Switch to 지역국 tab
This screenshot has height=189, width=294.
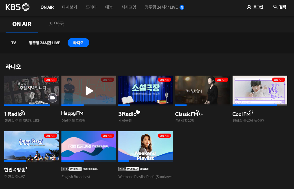[x=56, y=24]
